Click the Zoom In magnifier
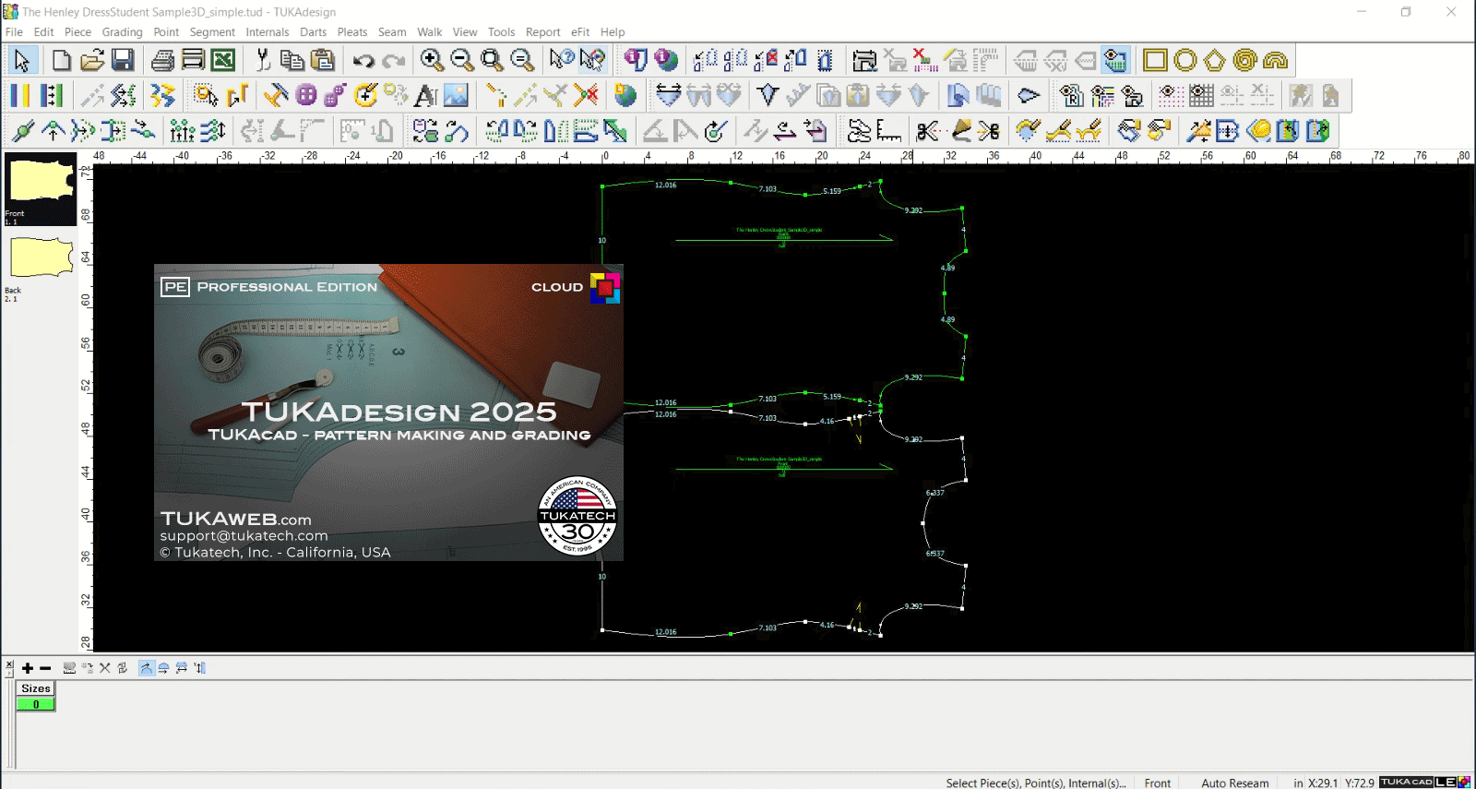Screen dimensions: 1476x789 tap(432, 61)
